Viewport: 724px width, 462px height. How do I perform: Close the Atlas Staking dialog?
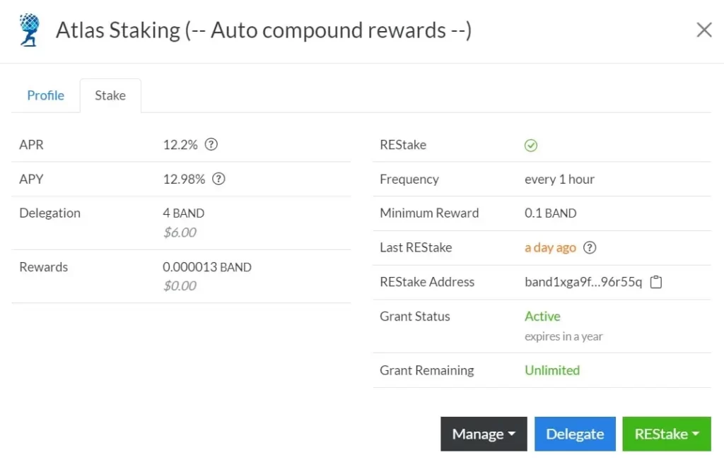click(704, 30)
